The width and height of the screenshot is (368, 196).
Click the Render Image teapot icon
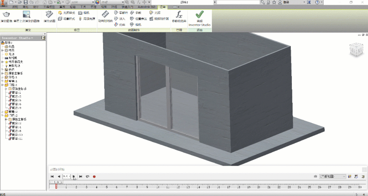[x=6, y=15]
